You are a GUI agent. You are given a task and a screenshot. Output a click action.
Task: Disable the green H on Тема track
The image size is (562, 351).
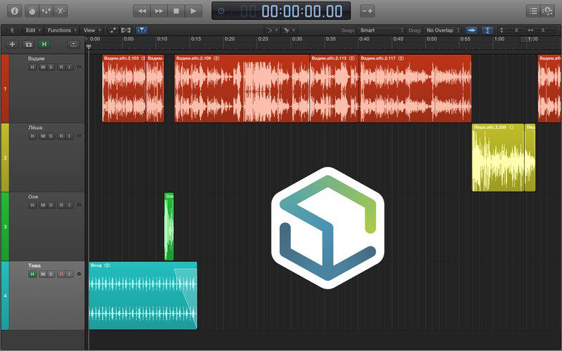coord(32,274)
